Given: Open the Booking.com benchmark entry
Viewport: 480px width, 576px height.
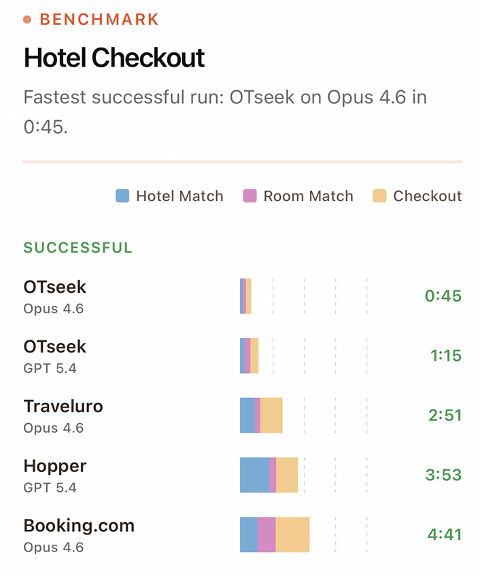Looking at the screenshot, I should point(79,526).
